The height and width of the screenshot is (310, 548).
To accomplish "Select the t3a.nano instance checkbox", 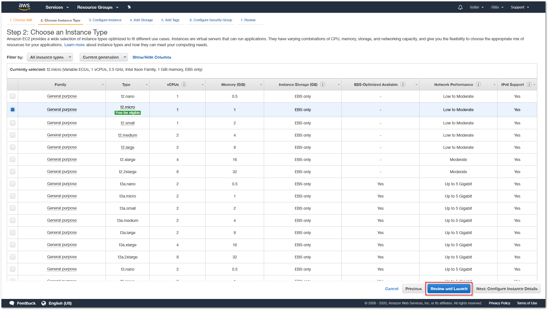I will [x=12, y=184].
